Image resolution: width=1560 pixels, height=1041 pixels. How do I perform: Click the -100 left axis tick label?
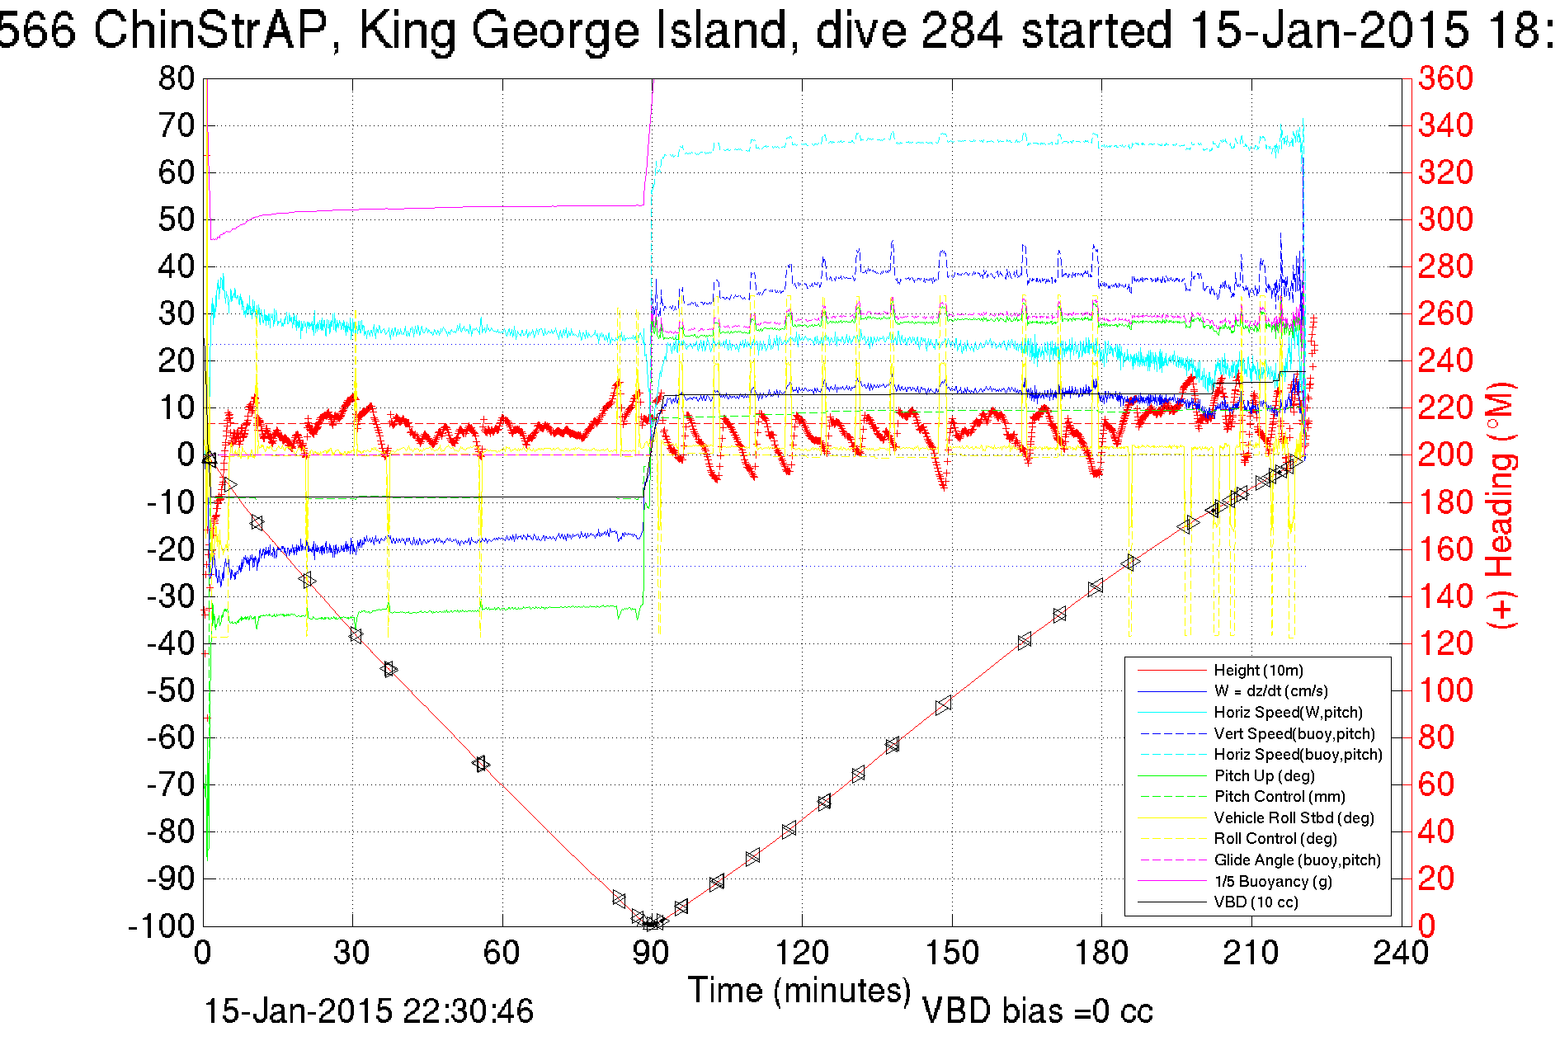[x=161, y=926]
